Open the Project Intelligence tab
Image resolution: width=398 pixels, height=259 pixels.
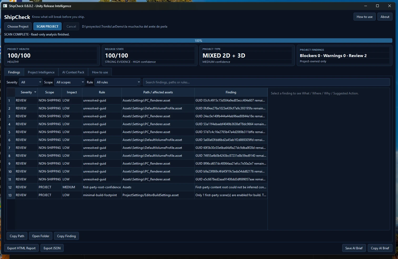(x=41, y=72)
